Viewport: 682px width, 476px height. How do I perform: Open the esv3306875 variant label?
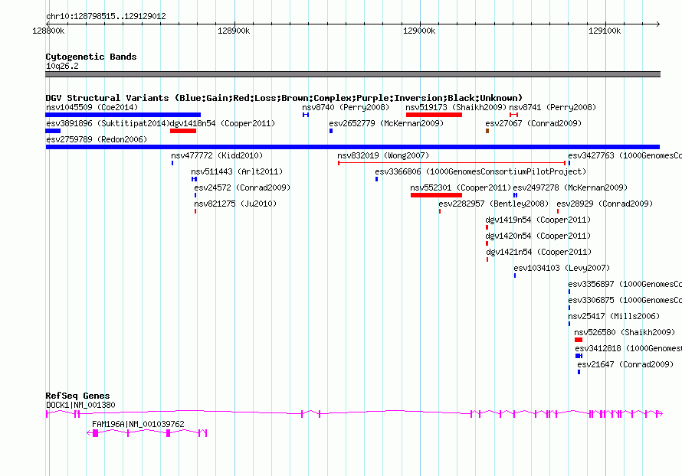(625, 300)
